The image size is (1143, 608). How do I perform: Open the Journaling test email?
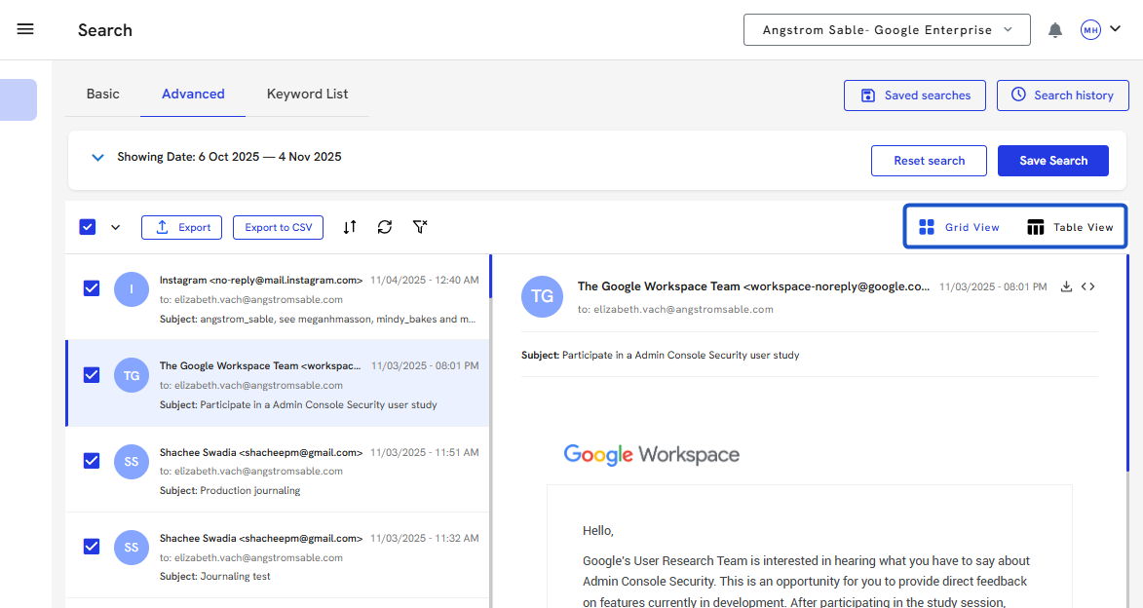[292, 555]
